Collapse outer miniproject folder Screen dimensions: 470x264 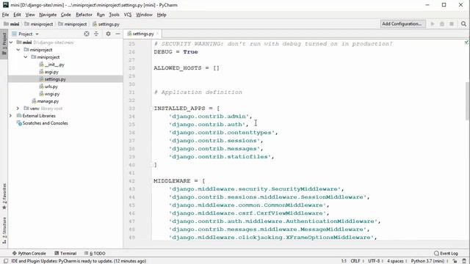pos(18,50)
